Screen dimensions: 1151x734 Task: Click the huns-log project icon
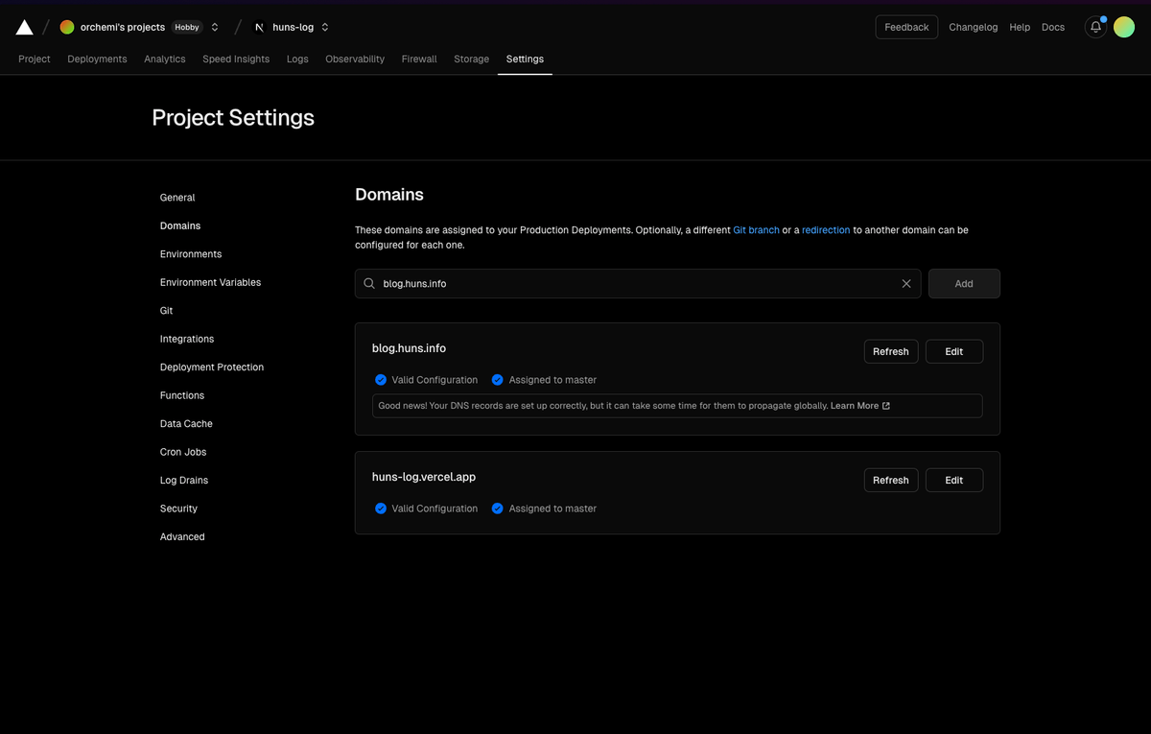259,27
